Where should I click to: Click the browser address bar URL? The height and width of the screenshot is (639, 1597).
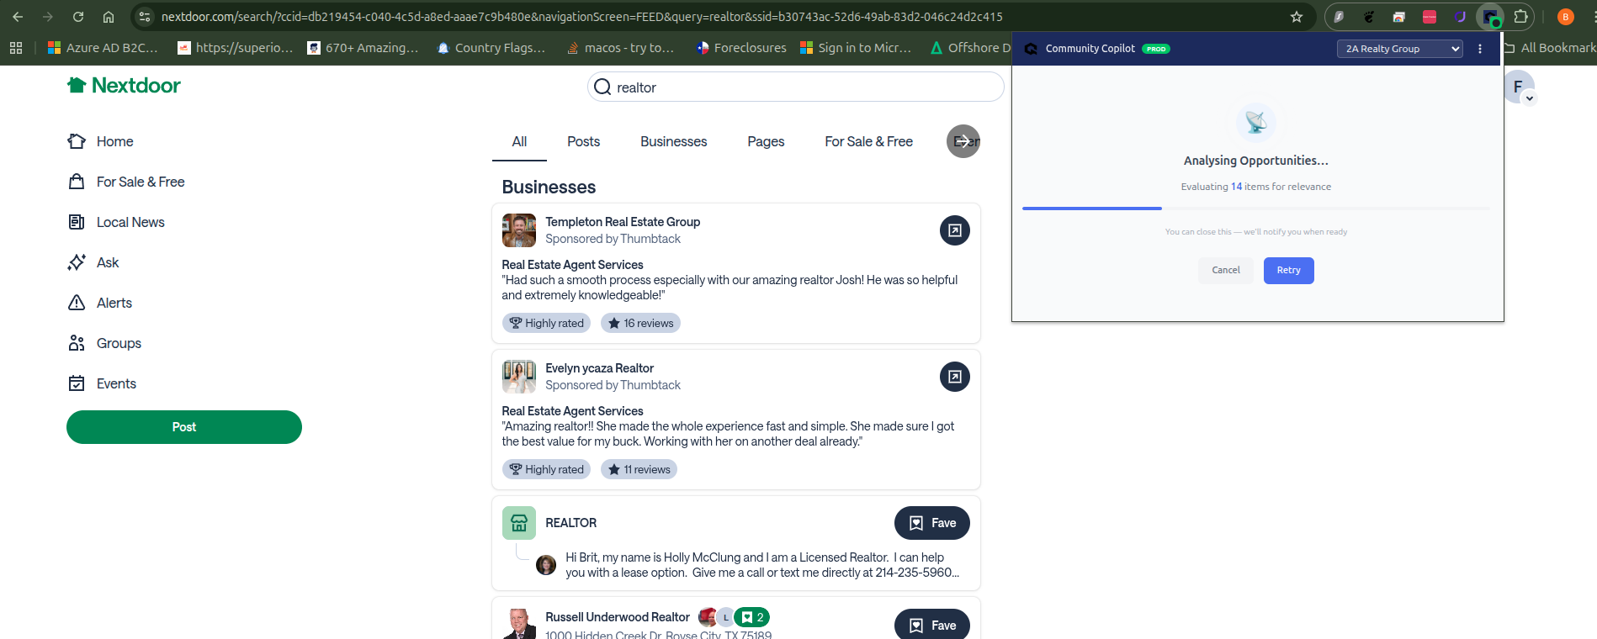[582, 17]
